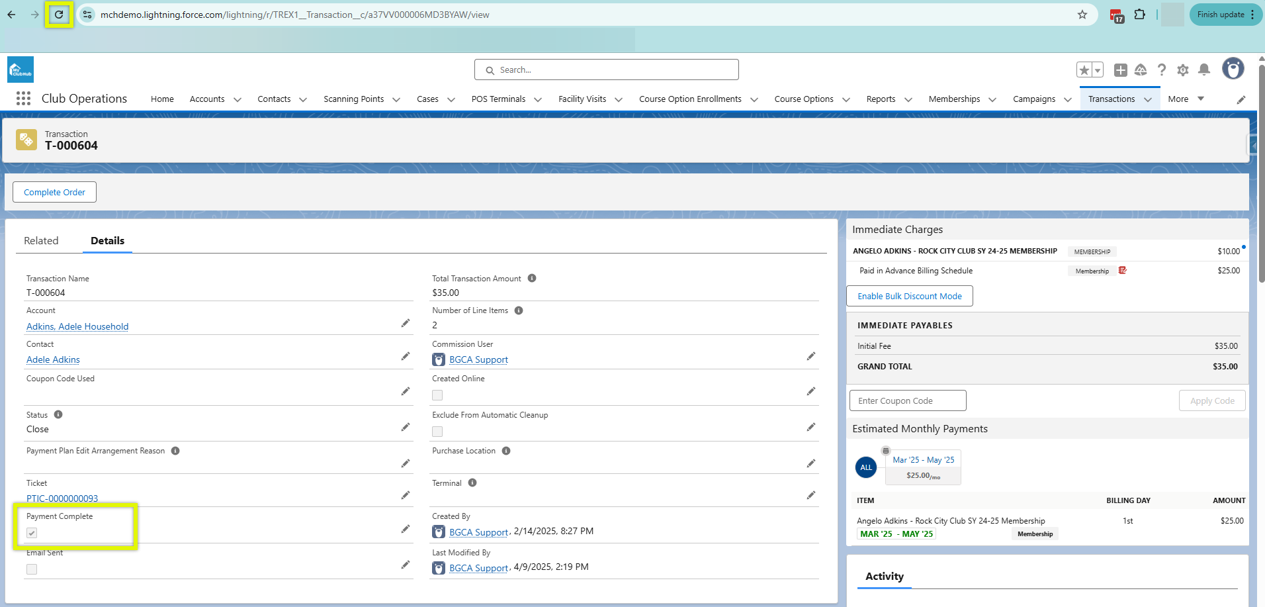Expand the Memberships tab dropdown chevron

pos(992,99)
